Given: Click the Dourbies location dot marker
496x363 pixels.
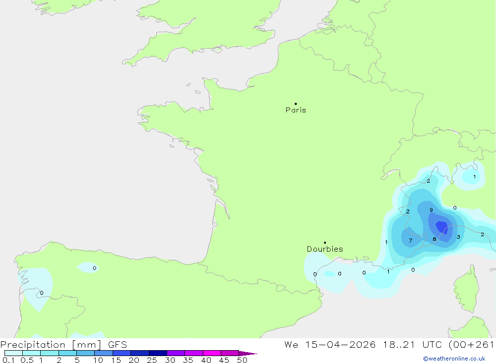Looking at the screenshot, I should (325, 243).
